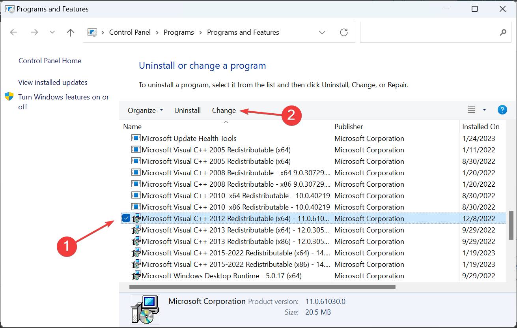Go back using the Back arrow
517x328 pixels.
(x=14, y=32)
